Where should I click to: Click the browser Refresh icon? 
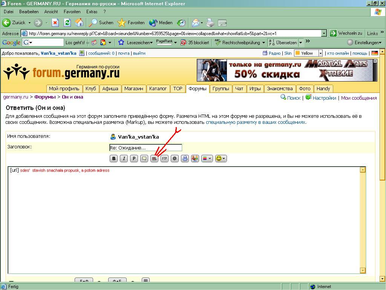click(67, 23)
